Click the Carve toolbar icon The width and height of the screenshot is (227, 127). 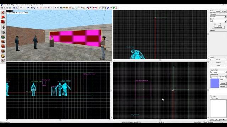coord(28,8)
